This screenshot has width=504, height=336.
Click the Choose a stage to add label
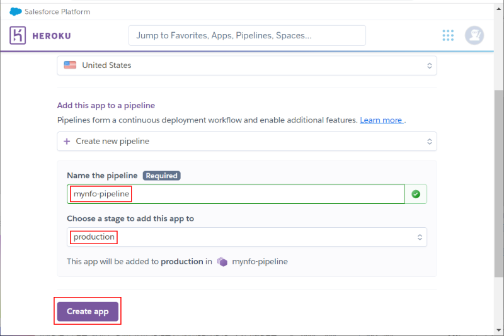(130, 218)
